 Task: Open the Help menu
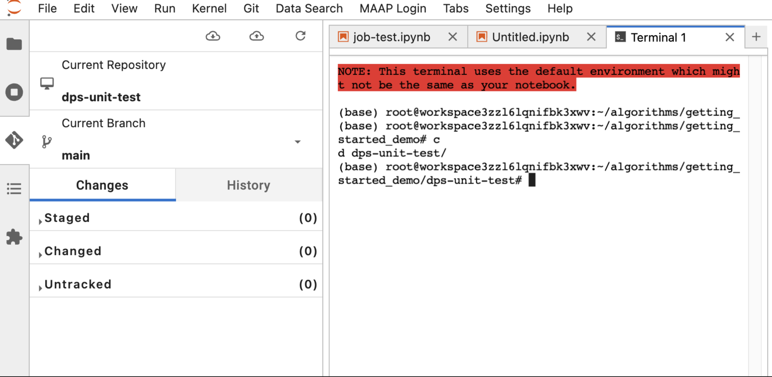(x=560, y=8)
